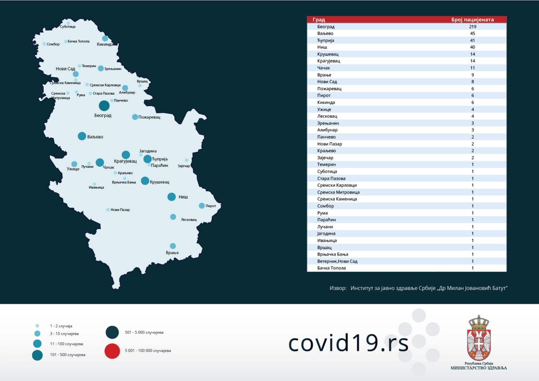Click the covid19.rs site text
Screen dimensions: 539x381
(x=348, y=343)
